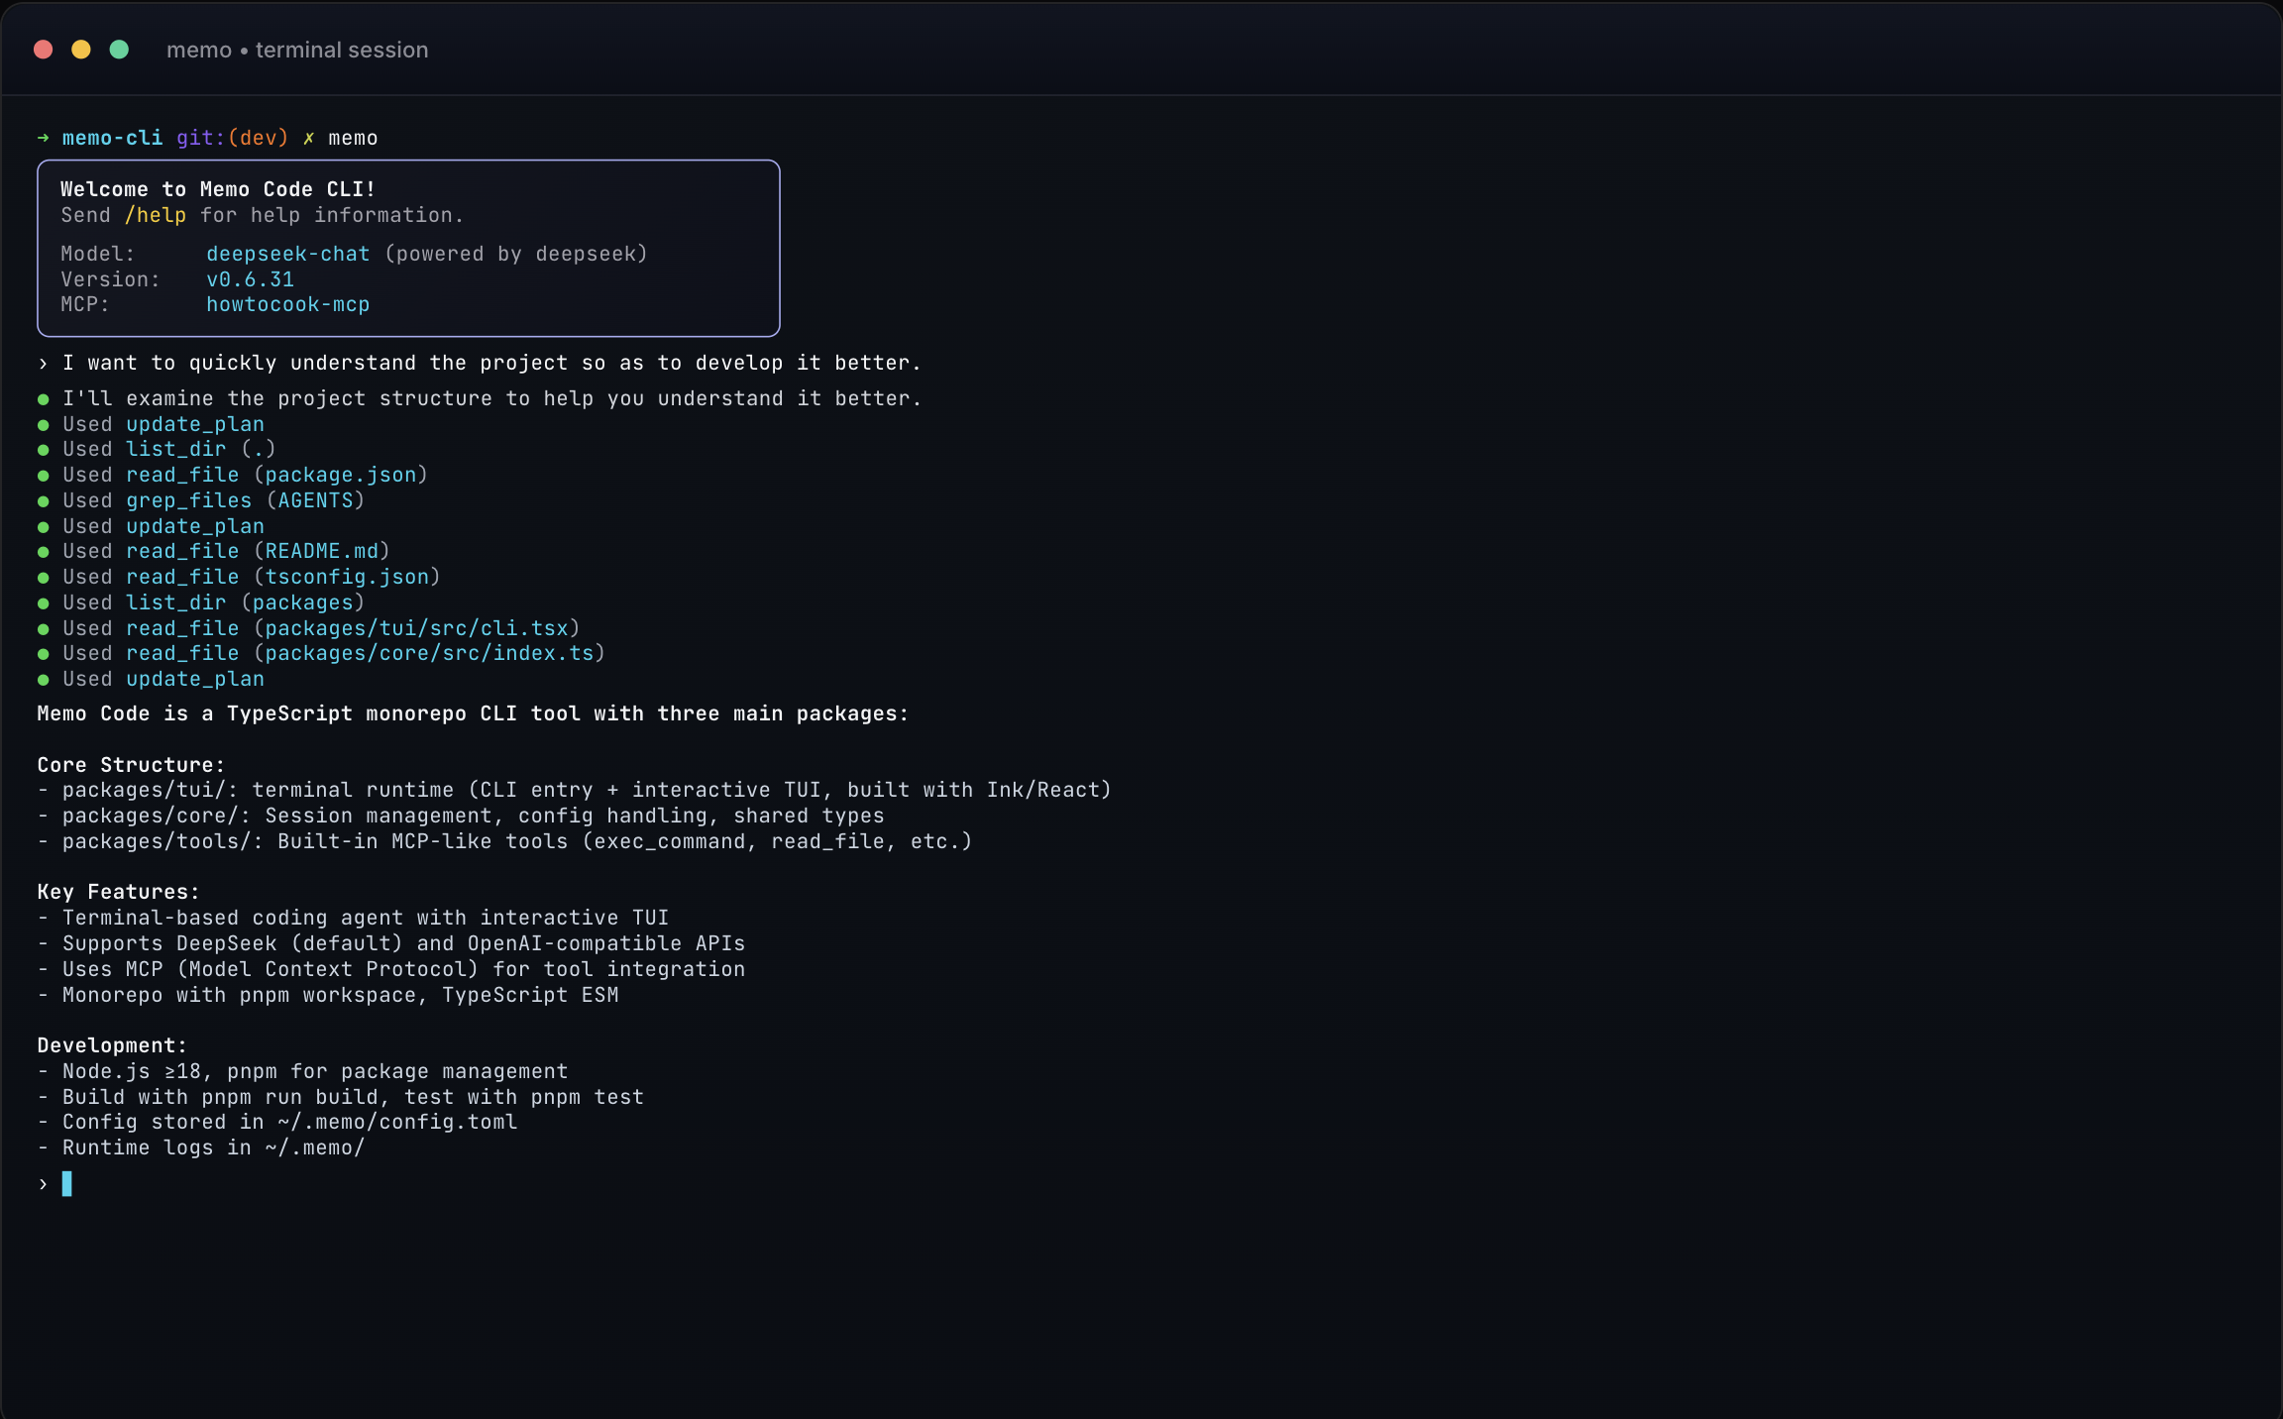Click the read_file (README.md) entry
Screen dimensions: 2283x1419
tap(256, 551)
